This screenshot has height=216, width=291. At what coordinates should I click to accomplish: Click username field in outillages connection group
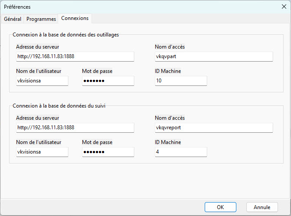tap(42, 81)
